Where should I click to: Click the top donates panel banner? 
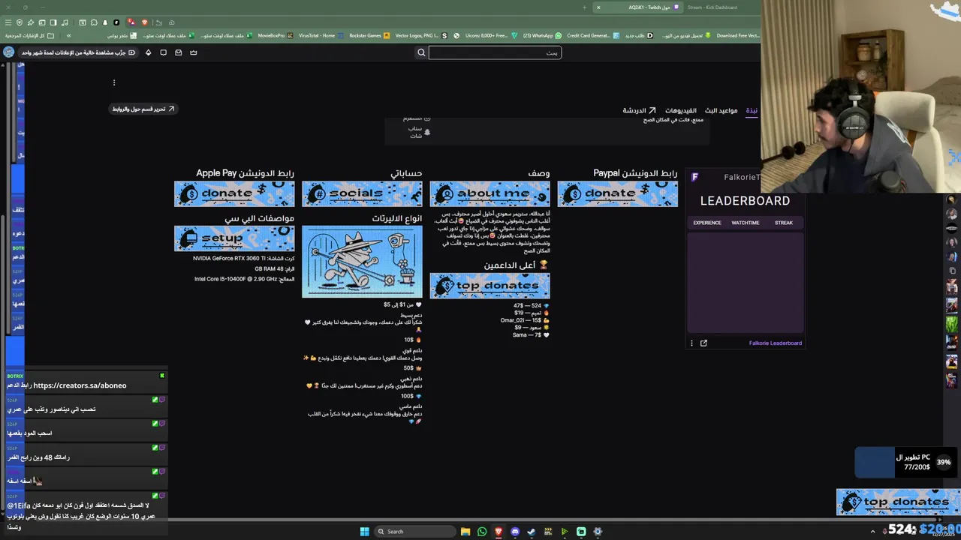tap(490, 286)
